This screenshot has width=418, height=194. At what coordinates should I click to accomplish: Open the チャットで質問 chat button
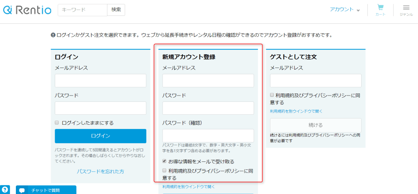tap(46, 190)
